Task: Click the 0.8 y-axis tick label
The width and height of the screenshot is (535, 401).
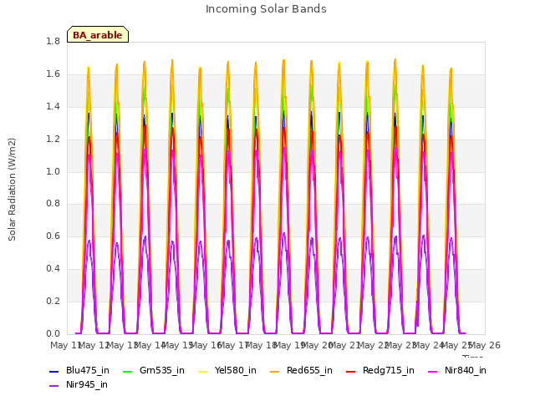Action: tap(53, 204)
